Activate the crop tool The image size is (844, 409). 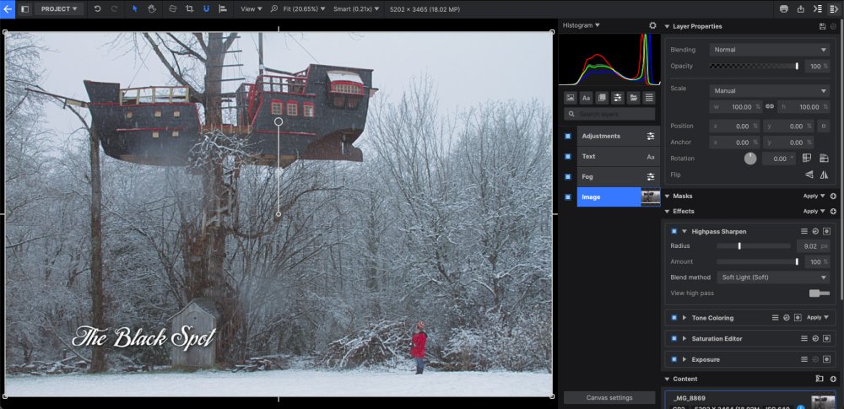[x=189, y=8]
